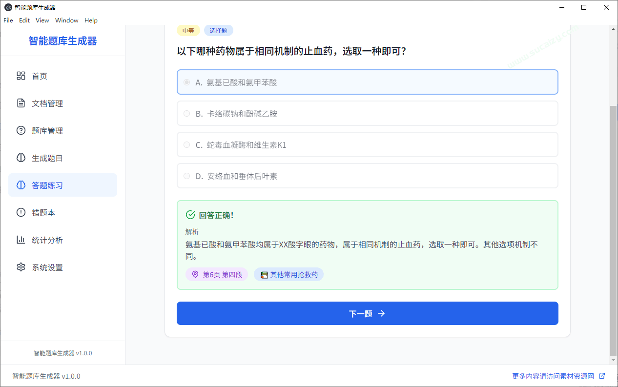Click the 中等 difficulty badge

coord(188,31)
